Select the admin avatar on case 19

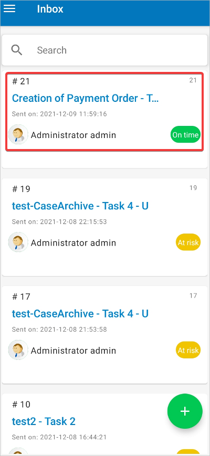click(x=18, y=242)
